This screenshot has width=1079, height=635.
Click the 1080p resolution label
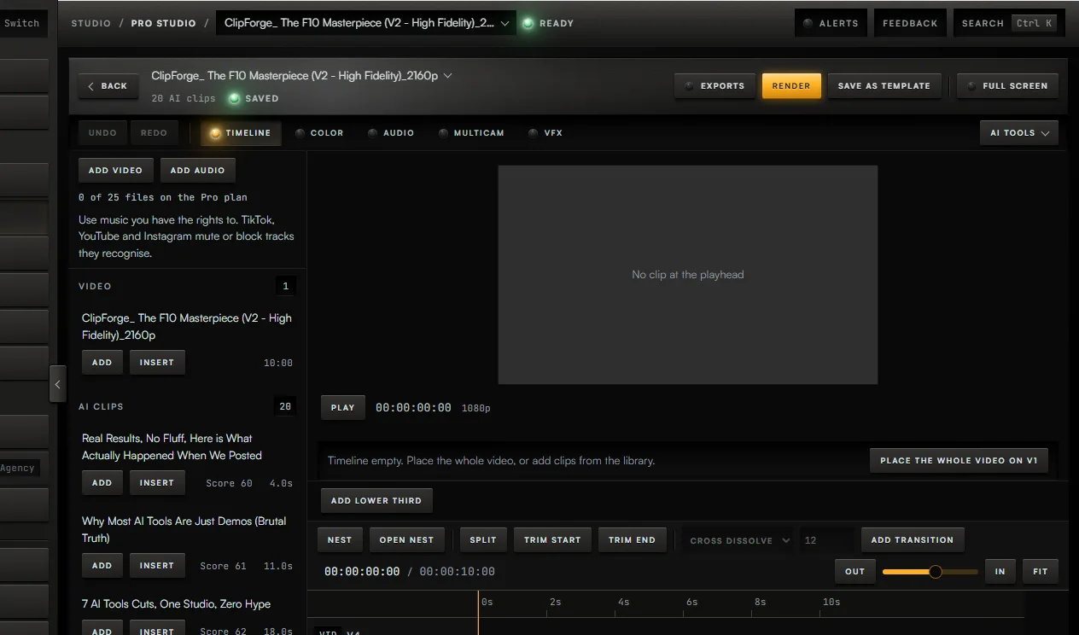pyautogui.click(x=476, y=409)
